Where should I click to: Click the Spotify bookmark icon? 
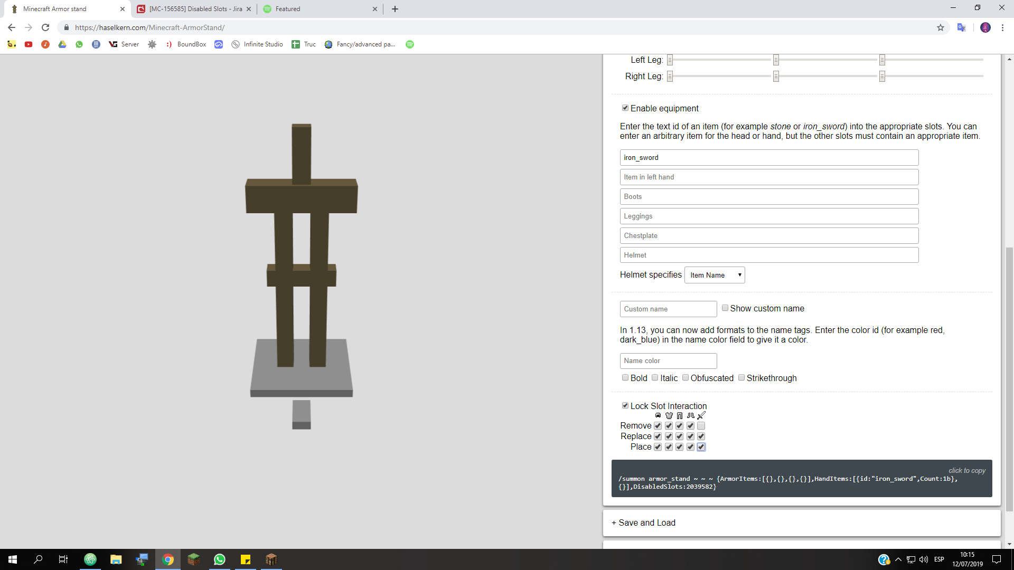coord(410,44)
